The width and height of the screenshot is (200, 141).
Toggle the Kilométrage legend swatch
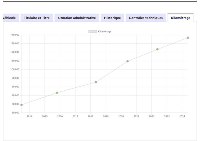[x=93, y=31]
